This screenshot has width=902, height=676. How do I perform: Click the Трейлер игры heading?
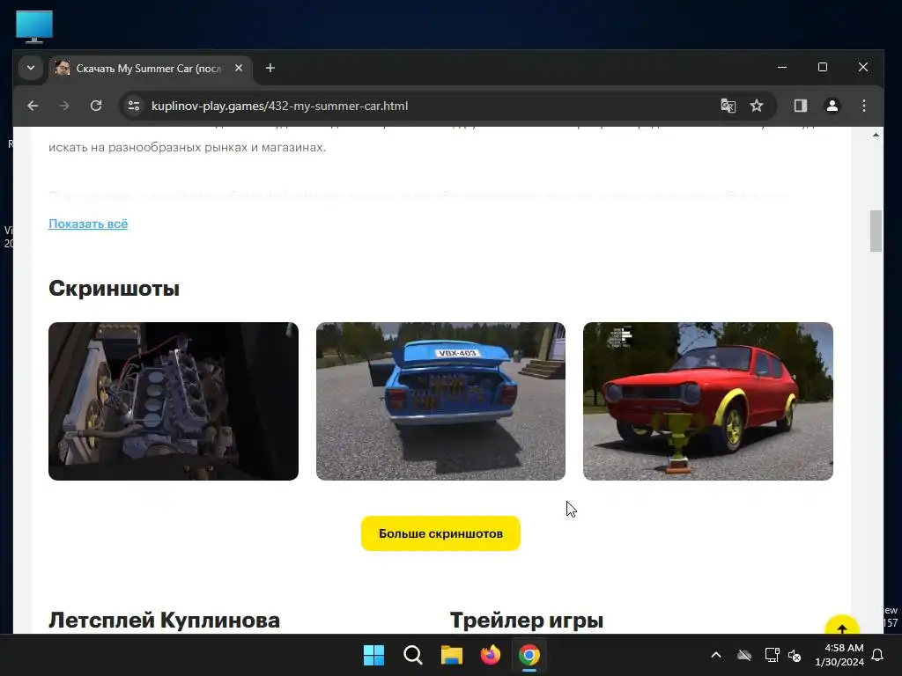coord(527,621)
